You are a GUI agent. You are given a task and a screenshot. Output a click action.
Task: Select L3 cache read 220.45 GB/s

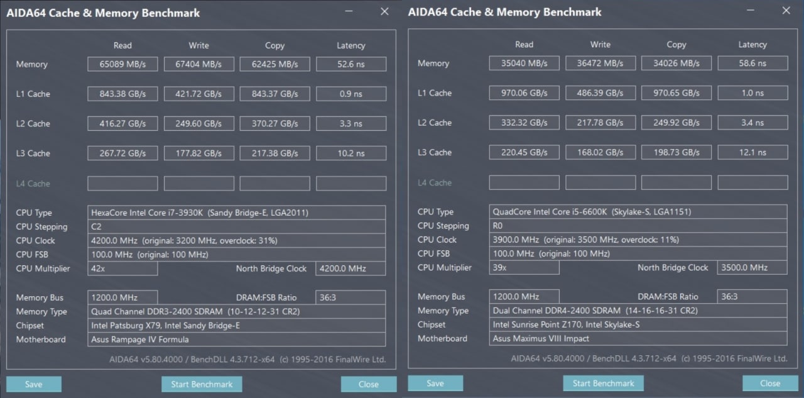click(x=524, y=152)
